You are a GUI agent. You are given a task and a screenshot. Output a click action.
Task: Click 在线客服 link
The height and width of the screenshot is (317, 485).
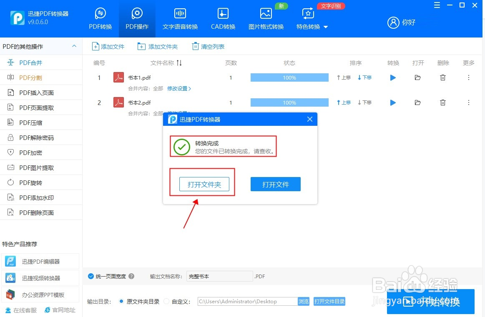tap(21, 310)
